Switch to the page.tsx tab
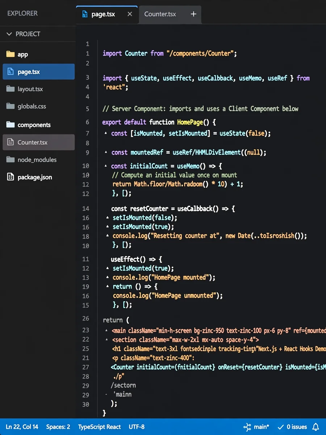Image resolution: width=326 pixels, height=435 pixels. (107, 14)
